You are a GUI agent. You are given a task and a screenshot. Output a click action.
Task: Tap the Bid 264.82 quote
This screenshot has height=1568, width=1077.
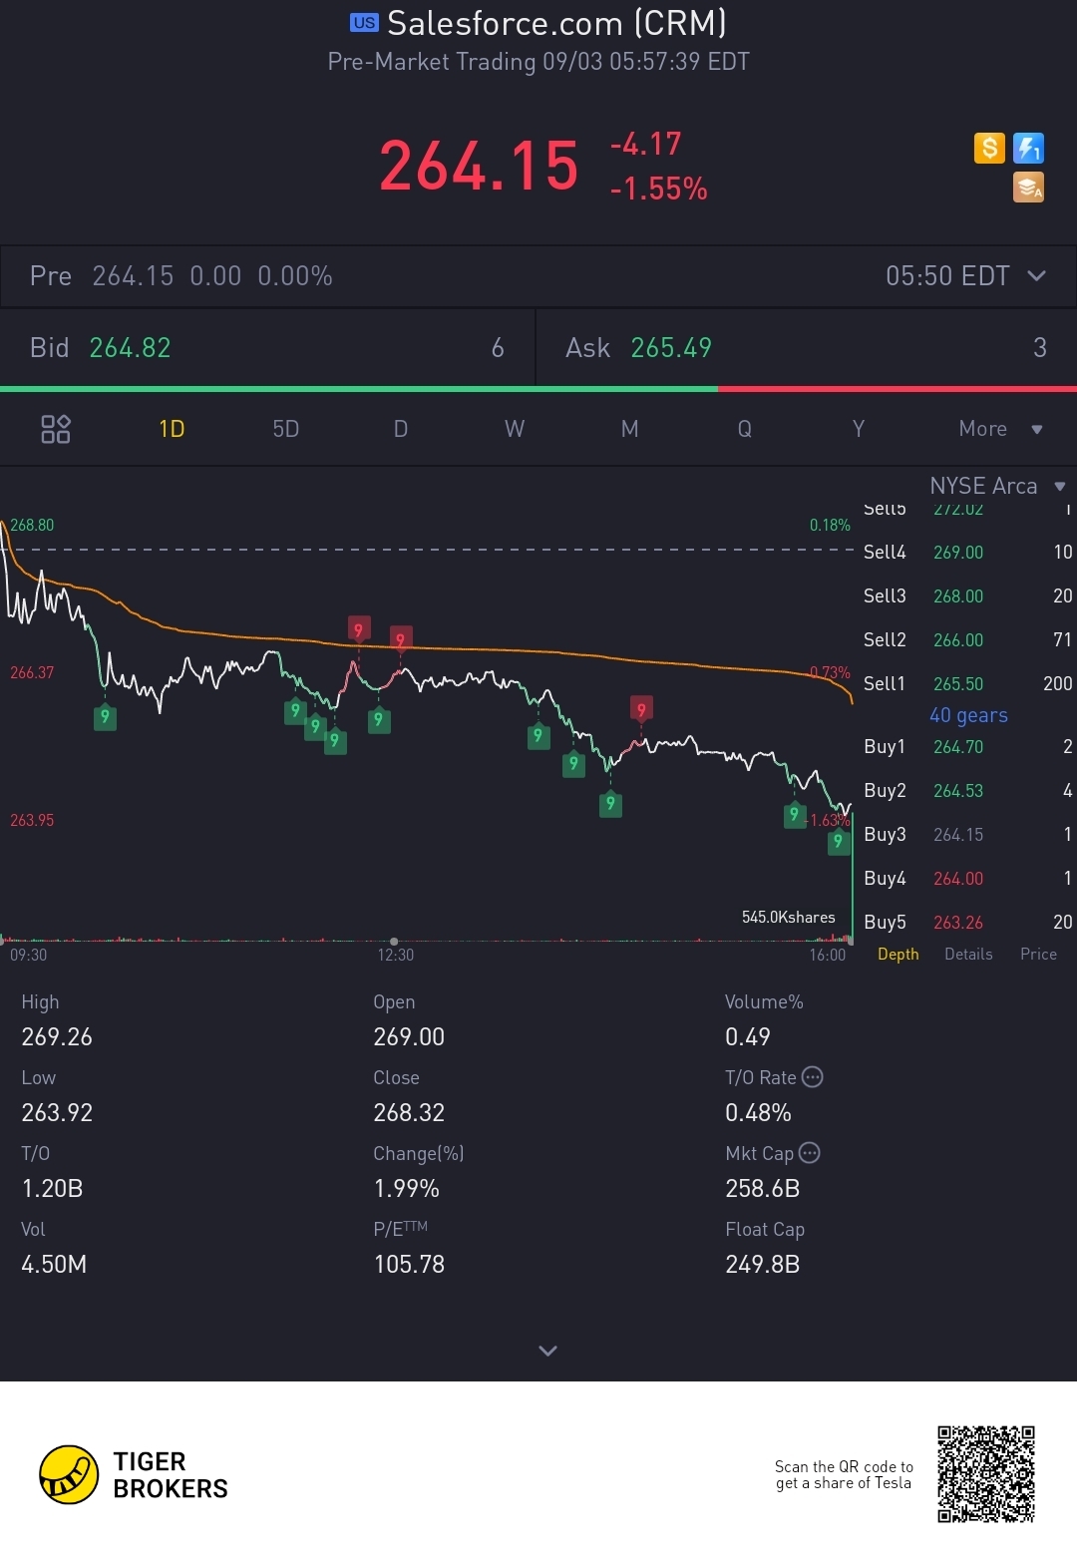267,347
